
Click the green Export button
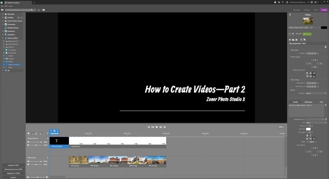(307, 34)
